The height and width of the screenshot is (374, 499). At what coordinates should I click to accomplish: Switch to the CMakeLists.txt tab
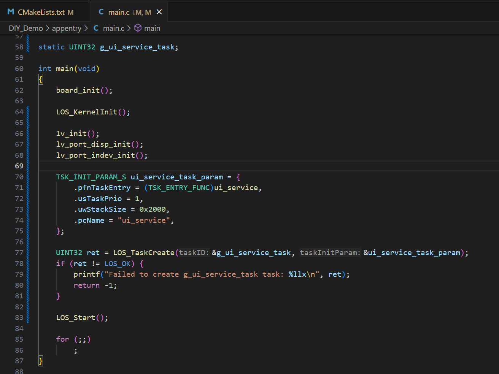tap(45, 12)
